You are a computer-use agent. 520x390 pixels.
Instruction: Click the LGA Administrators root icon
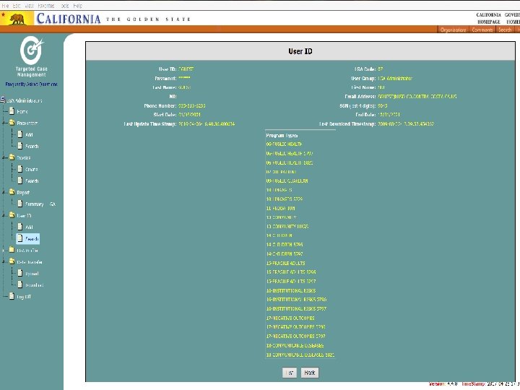coord(3,100)
